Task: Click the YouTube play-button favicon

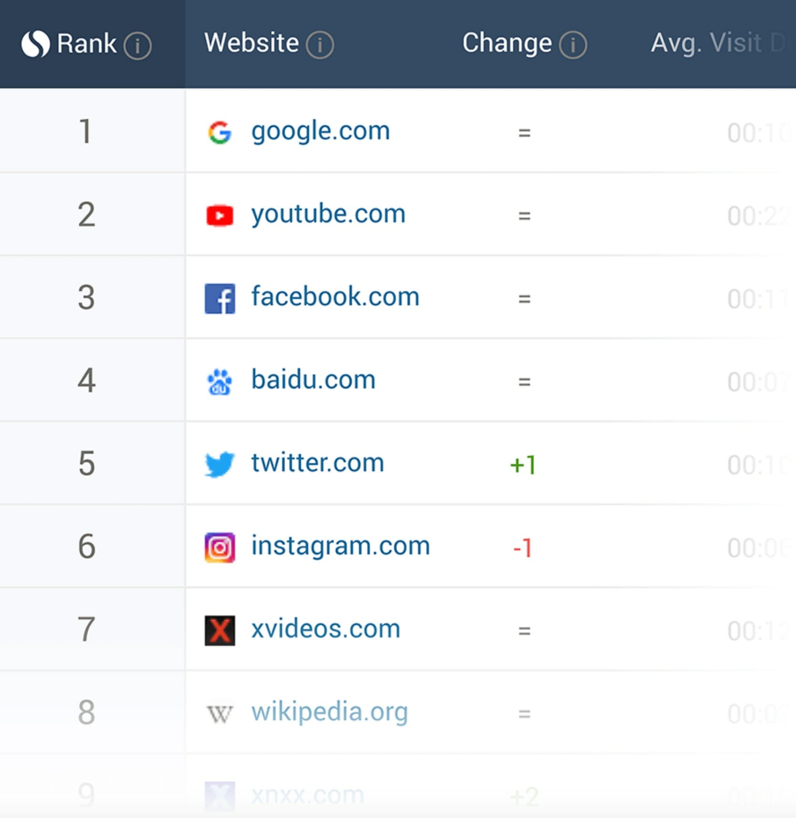Action: 220,215
